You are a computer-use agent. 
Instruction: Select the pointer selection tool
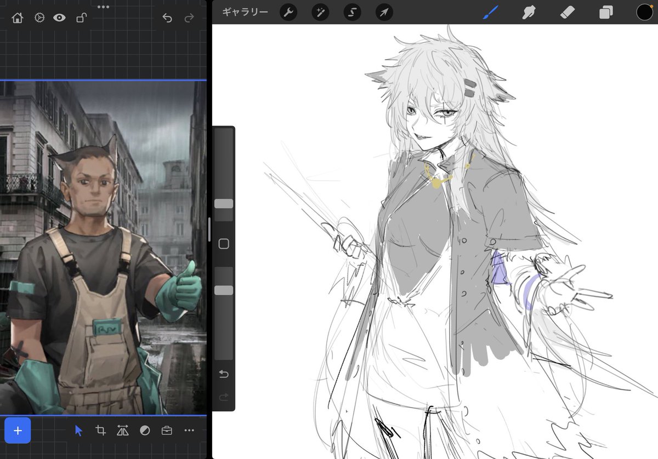click(x=78, y=431)
